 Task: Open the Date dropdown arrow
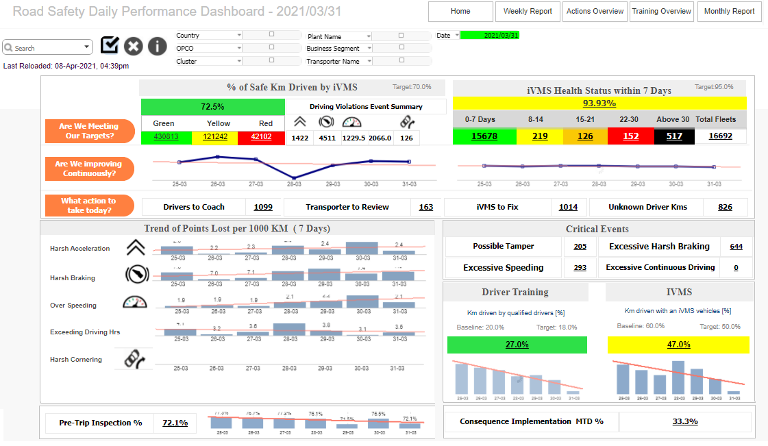[x=457, y=35]
